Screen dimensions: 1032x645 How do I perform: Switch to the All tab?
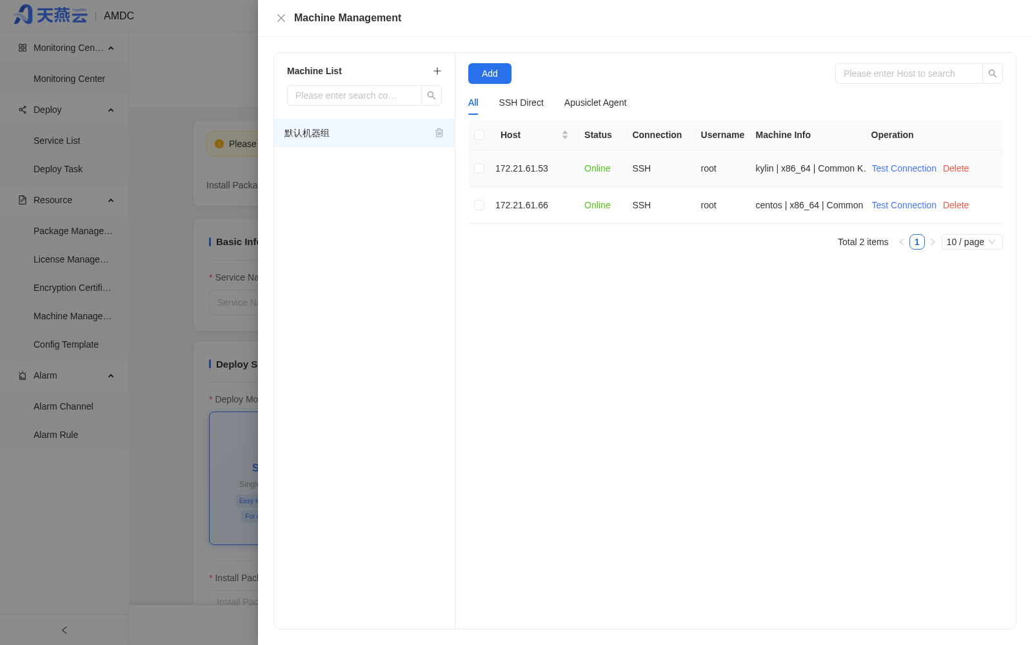point(473,103)
